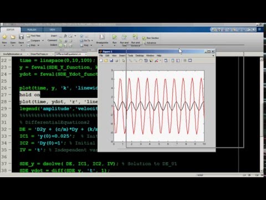Viewport: 266px width, 200px height.
Task: Open the Desktop menu in Figure 1
Action: 140,56
